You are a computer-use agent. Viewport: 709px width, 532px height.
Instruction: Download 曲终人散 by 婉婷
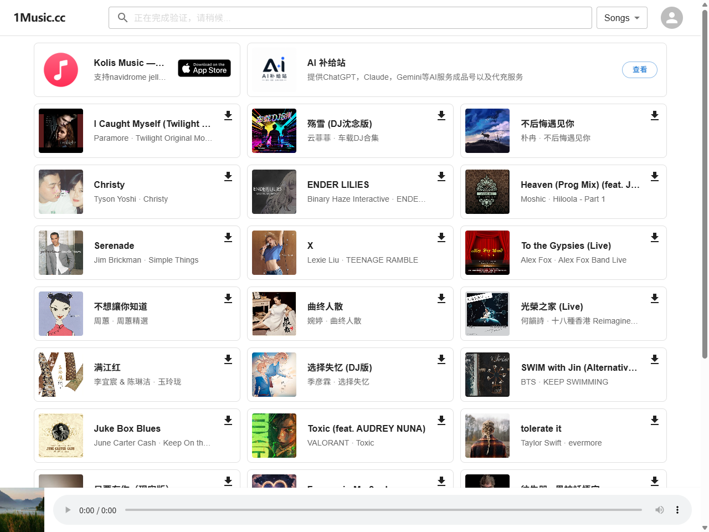click(441, 298)
